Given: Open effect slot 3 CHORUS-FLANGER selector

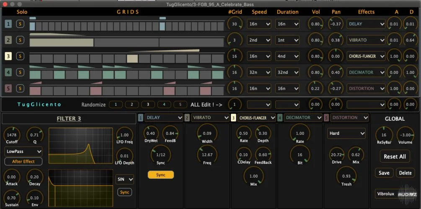Looking at the screenshot, I should point(257,118).
